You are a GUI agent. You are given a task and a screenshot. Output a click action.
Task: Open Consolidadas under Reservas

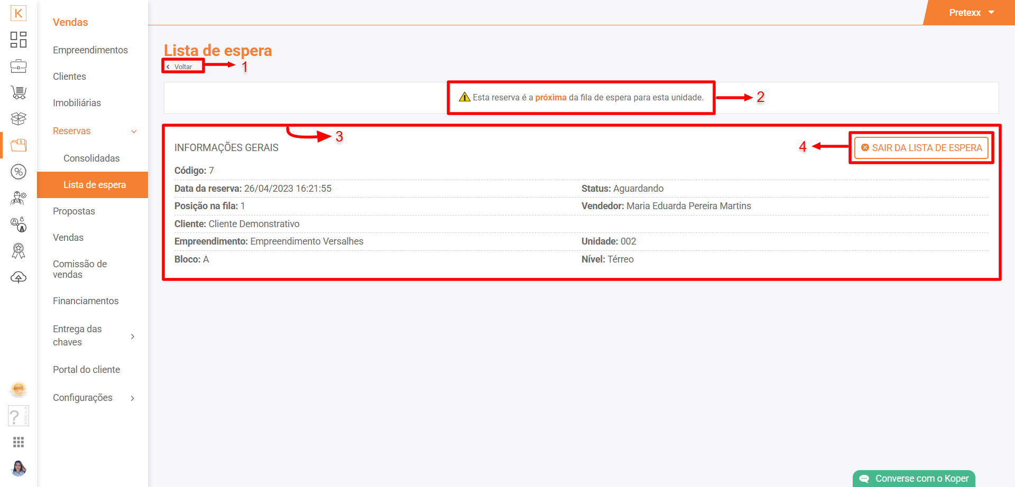coord(91,158)
